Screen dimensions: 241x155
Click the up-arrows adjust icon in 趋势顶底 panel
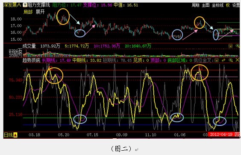tap(223, 60)
